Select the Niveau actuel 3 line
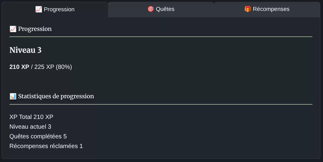The height and width of the screenshot is (162, 323). coord(30,127)
